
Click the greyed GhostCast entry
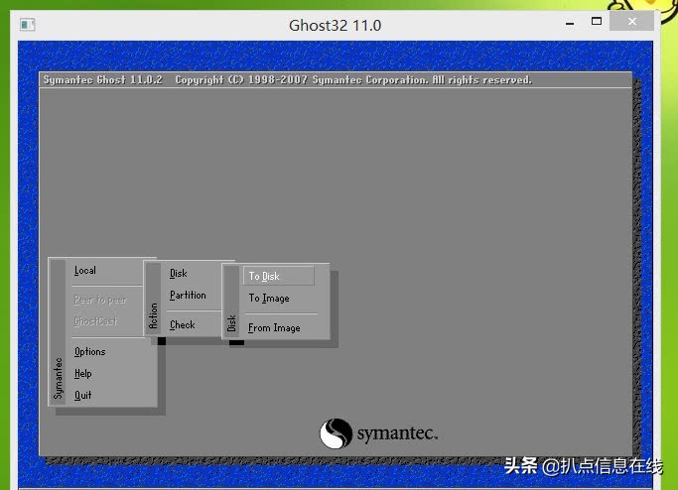click(x=95, y=321)
